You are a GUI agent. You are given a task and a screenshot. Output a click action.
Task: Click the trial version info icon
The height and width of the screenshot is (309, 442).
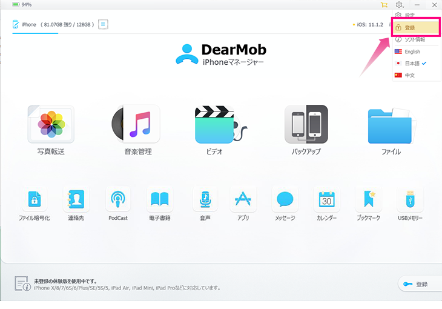tap(22, 284)
